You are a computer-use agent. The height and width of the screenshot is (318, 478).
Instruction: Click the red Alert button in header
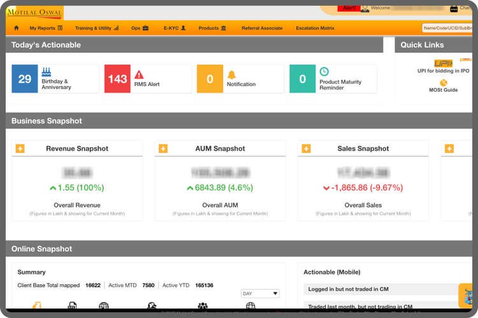[x=349, y=8]
